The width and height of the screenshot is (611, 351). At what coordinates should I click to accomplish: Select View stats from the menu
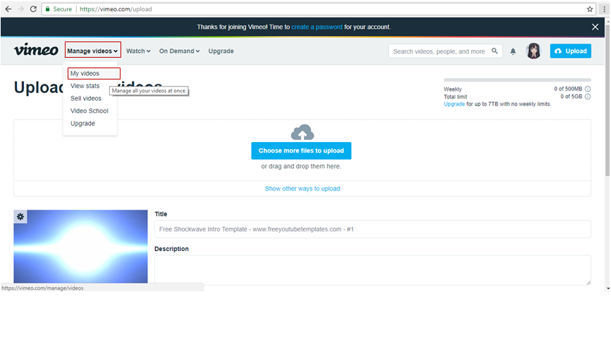(85, 86)
